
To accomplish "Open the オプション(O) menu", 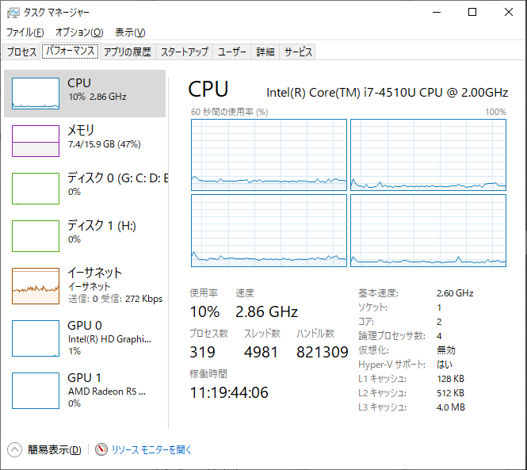I will pyautogui.click(x=79, y=32).
